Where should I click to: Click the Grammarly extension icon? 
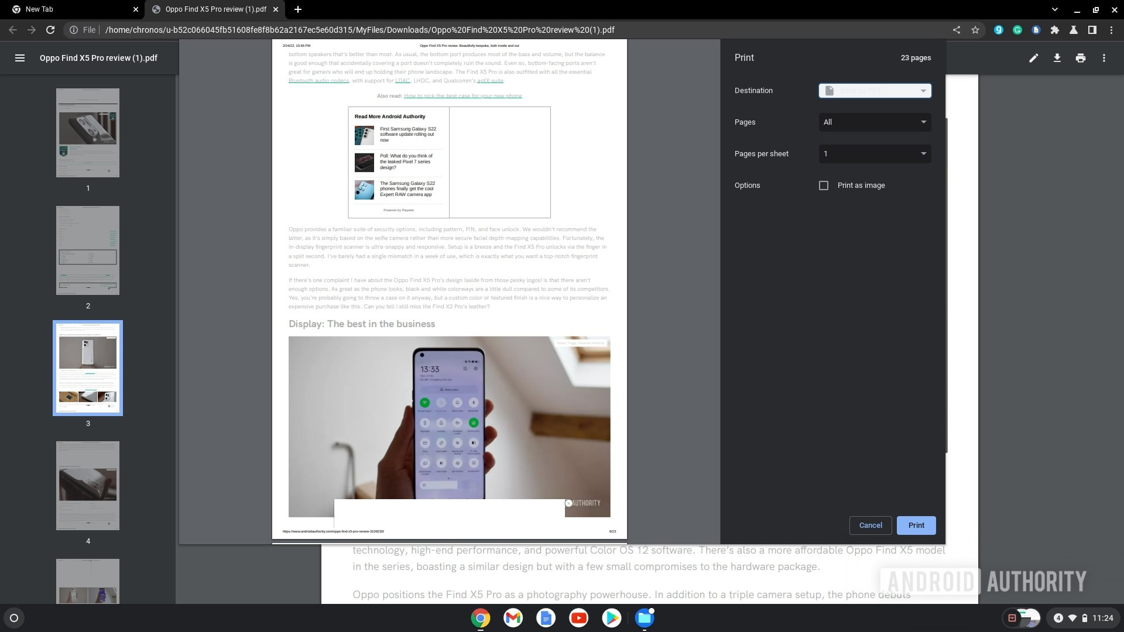tap(1017, 30)
